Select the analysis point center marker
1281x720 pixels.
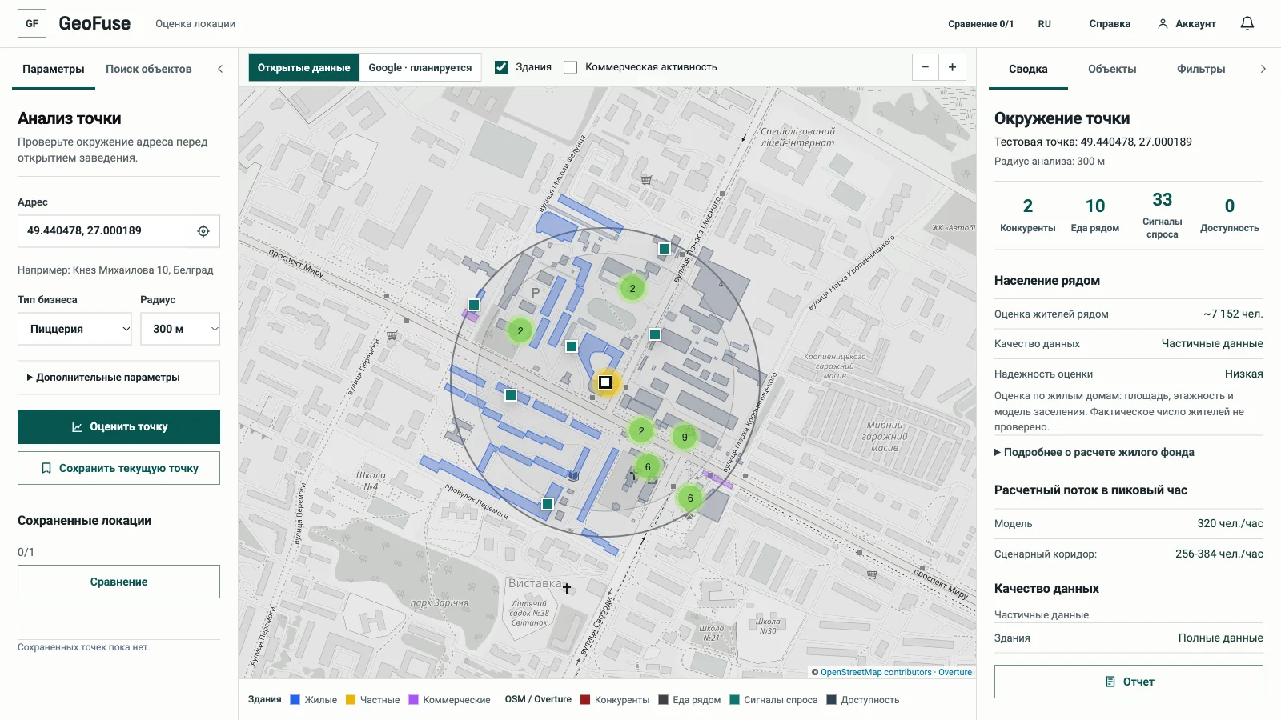click(605, 382)
